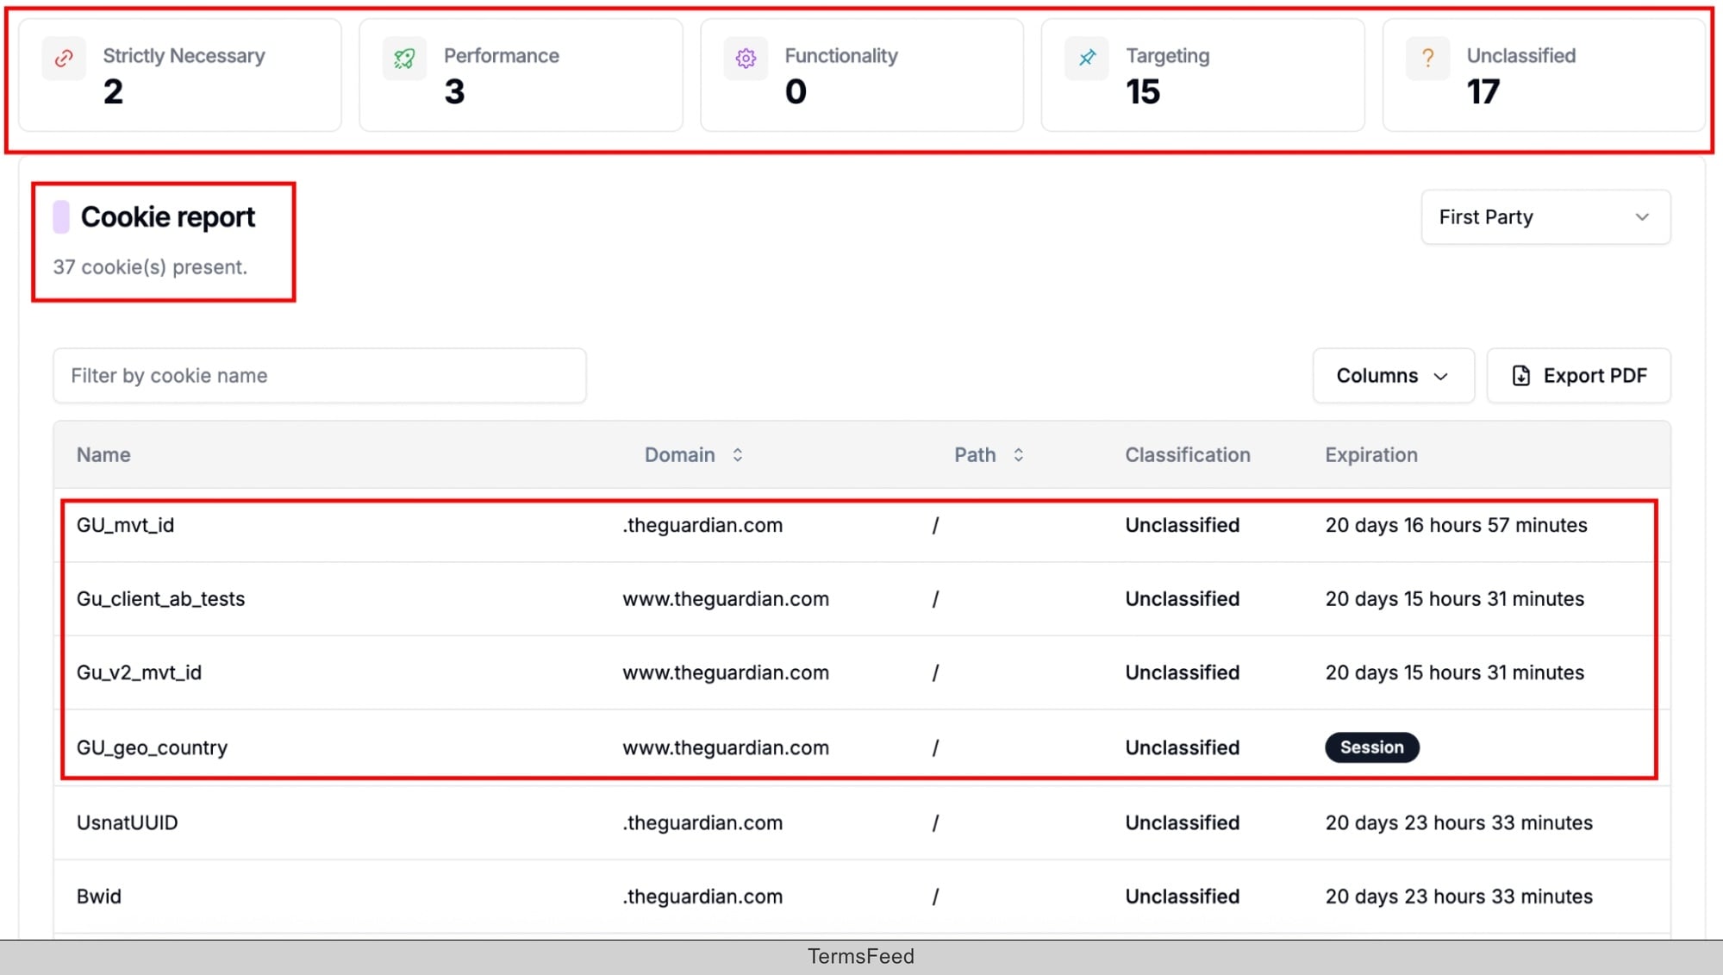
Task: Click the Domain column header label
Action: (679, 454)
